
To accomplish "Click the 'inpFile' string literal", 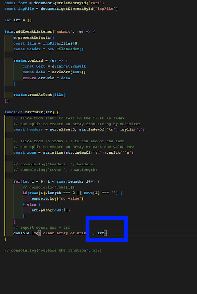I will (x=105, y=9).
